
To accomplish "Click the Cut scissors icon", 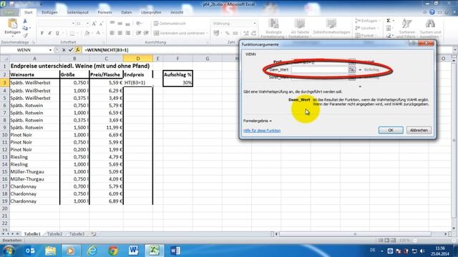I will 25,21.
